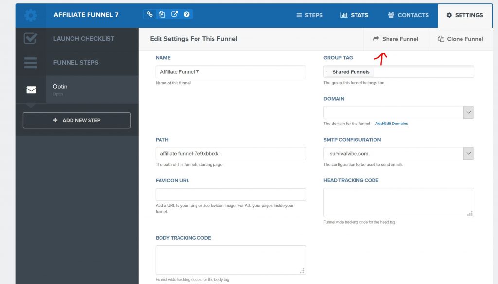Screen dimensions: 498x284
Task: Expand the SMTP Configuration dropdown arrow
Action: coord(468,154)
